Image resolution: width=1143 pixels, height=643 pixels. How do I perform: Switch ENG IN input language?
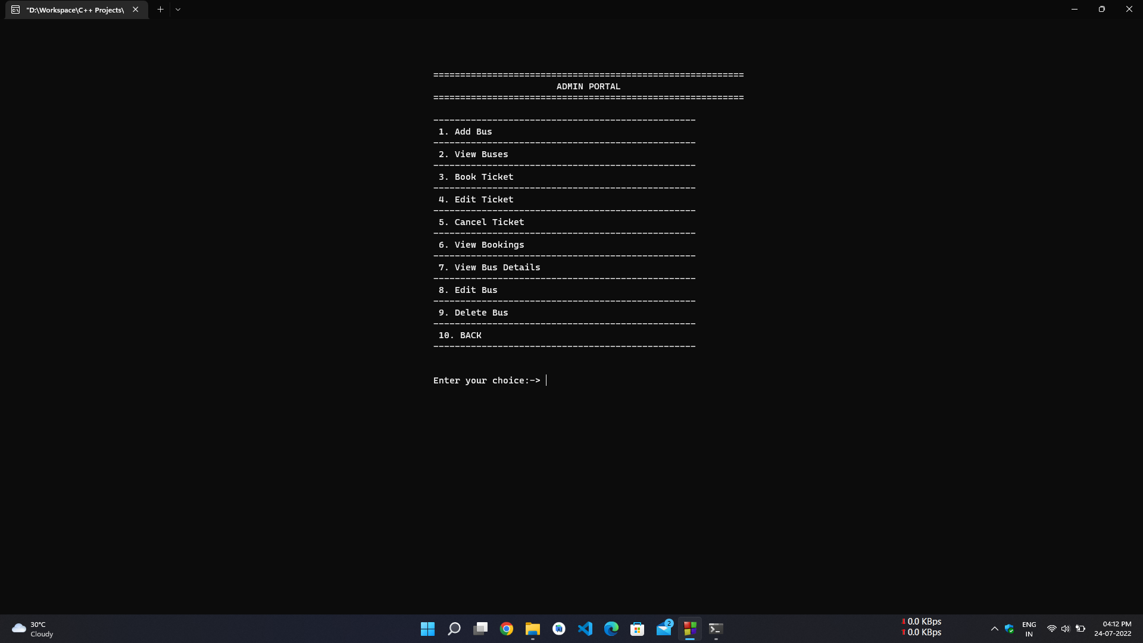[1029, 629]
